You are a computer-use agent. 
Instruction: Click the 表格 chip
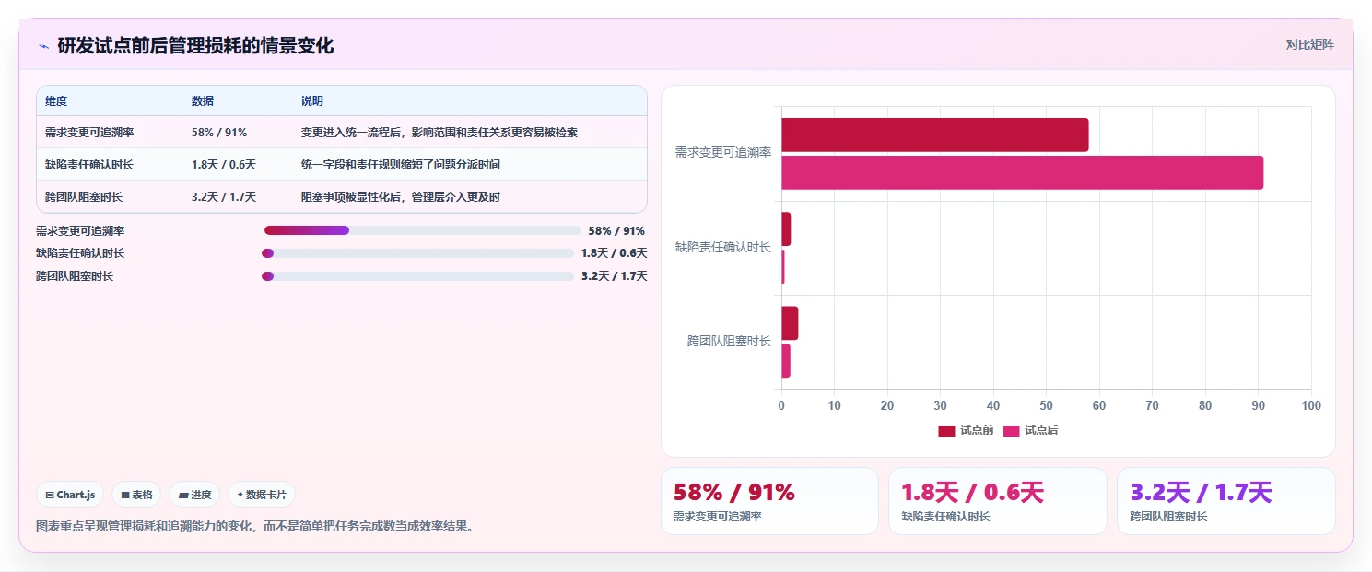point(136,495)
